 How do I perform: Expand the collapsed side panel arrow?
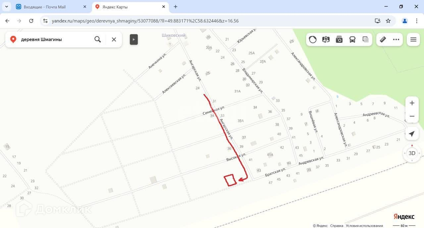(x=134, y=39)
